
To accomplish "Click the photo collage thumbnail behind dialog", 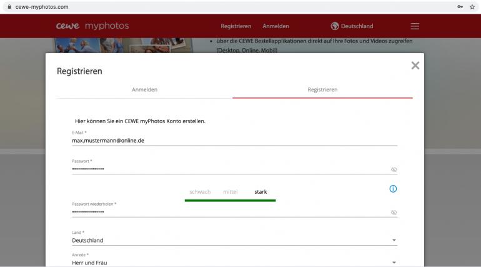I will click(x=124, y=46).
